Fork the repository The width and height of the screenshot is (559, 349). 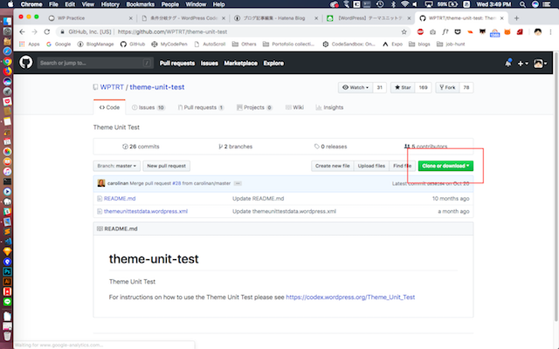pos(447,87)
